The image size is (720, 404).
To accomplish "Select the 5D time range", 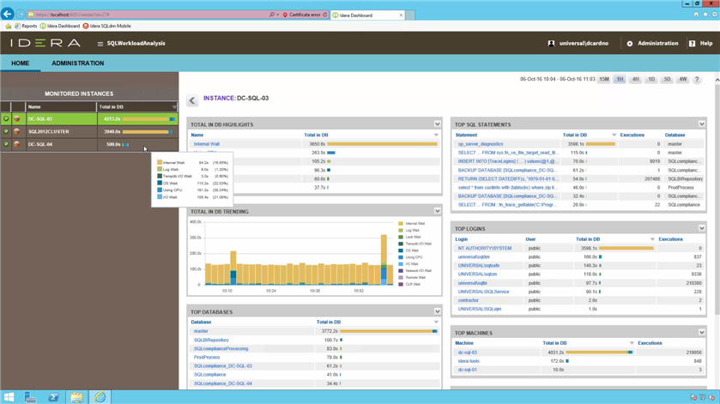I will pyautogui.click(x=667, y=80).
